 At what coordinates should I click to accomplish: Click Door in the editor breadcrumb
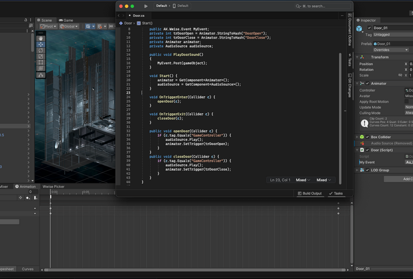(x=126, y=23)
